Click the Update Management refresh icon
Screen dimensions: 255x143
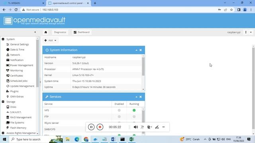pos(8,86)
